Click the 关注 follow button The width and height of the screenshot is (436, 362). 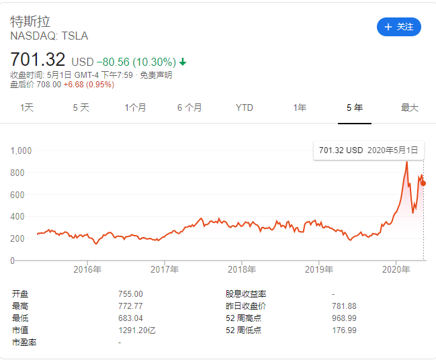(x=399, y=27)
